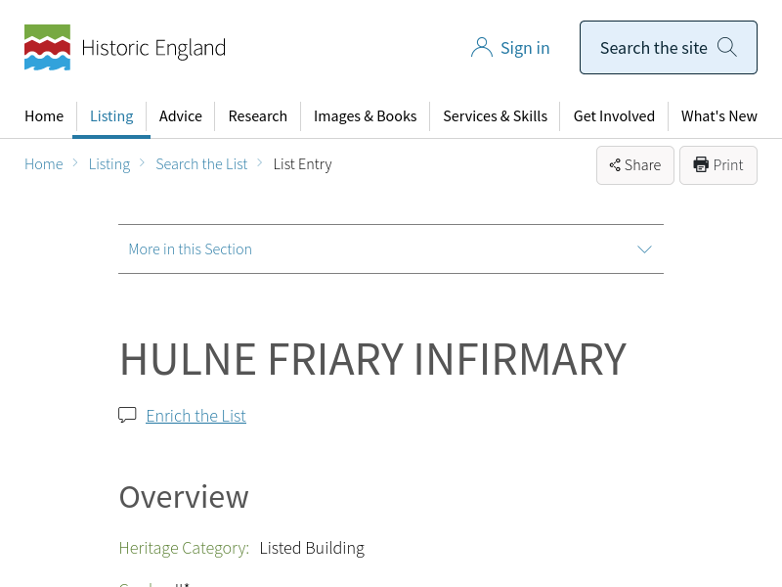Image resolution: width=782 pixels, height=587 pixels.
Task: Click the speech bubble comment icon
Action: (x=127, y=415)
